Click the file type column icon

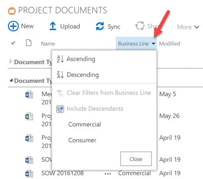coord(29,43)
